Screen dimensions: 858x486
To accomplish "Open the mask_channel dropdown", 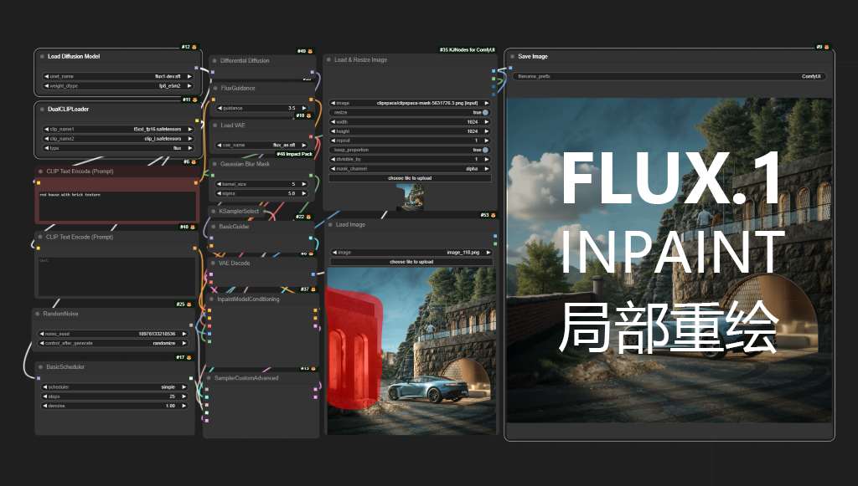I will coord(410,169).
